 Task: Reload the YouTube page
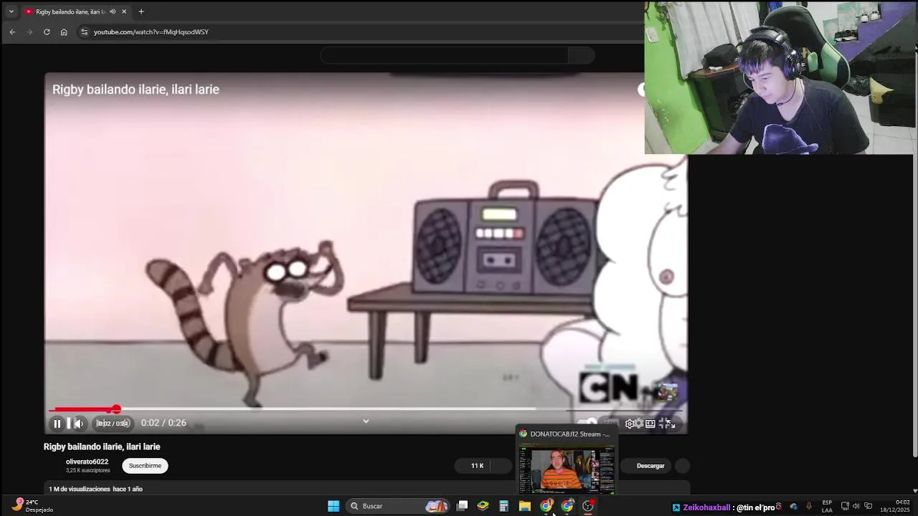pos(47,32)
